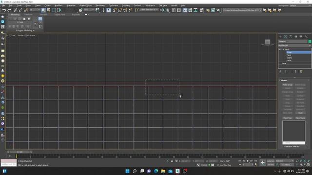Switch to the Object Paint ribbon tab
Screen dimensions: 312x175
click(59, 15)
